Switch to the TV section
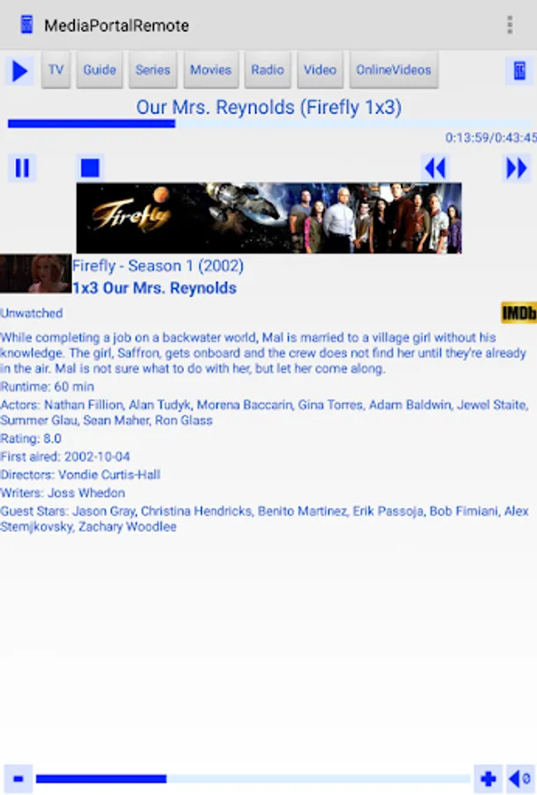 click(x=56, y=70)
